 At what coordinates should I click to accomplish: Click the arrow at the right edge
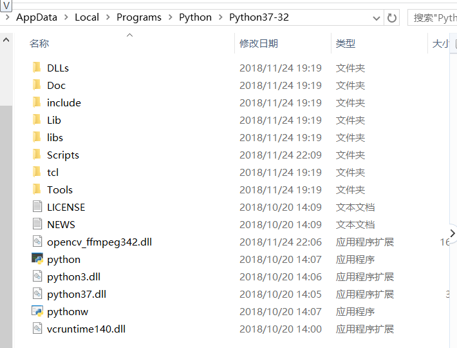pyautogui.click(x=452, y=233)
